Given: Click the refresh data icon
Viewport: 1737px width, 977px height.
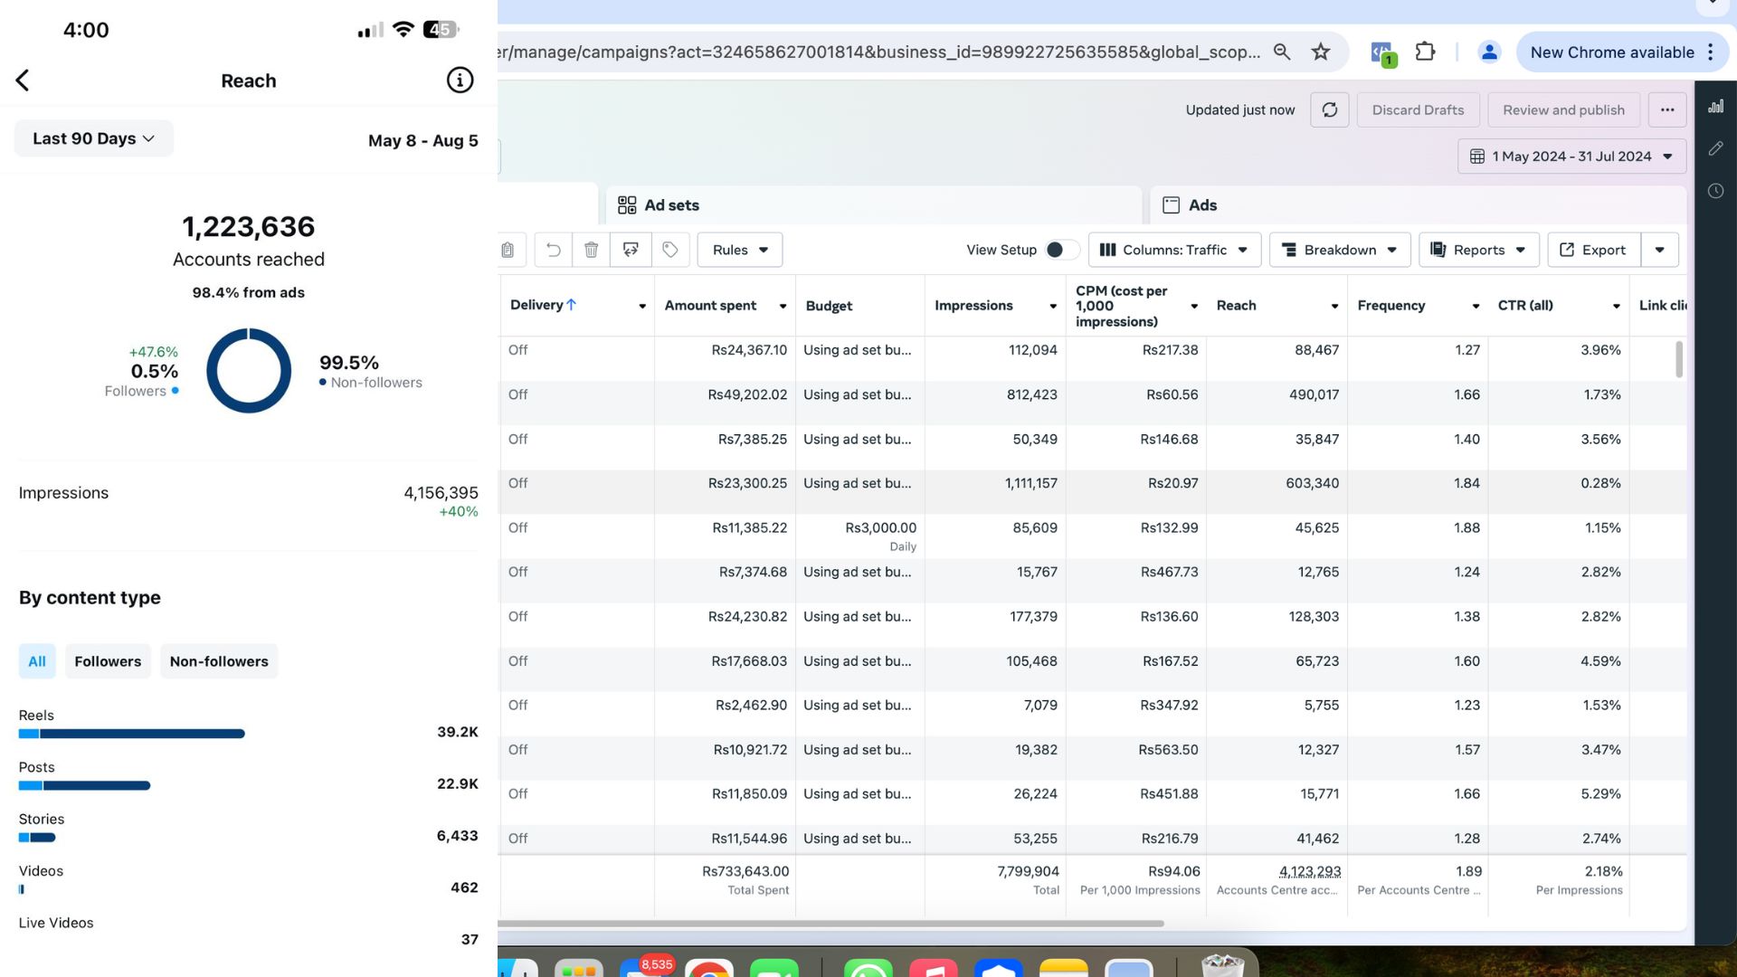Looking at the screenshot, I should click(x=1329, y=109).
